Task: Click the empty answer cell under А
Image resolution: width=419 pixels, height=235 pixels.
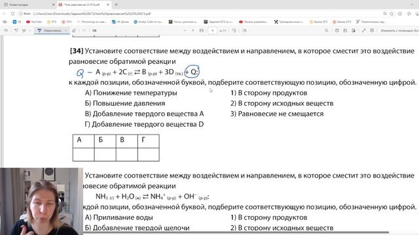Action: pyautogui.click(x=83, y=155)
